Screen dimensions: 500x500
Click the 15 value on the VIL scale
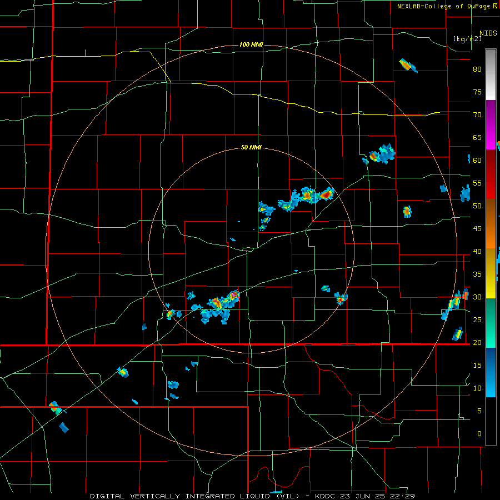tap(477, 366)
